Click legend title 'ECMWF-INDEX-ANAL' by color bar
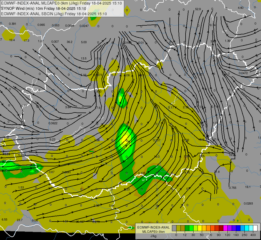The height and width of the screenshot is (240, 261). [x=153, y=227]
